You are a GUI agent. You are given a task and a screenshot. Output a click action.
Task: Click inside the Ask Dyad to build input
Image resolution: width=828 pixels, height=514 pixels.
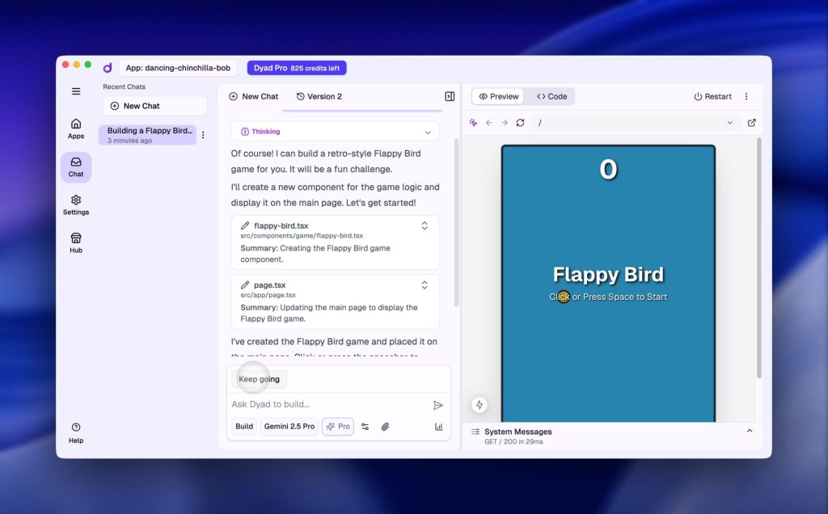click(x=327, y=404)
